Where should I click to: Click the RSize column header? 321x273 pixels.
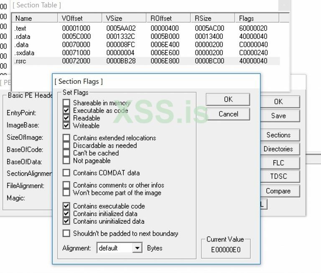(x=212, y=18)
